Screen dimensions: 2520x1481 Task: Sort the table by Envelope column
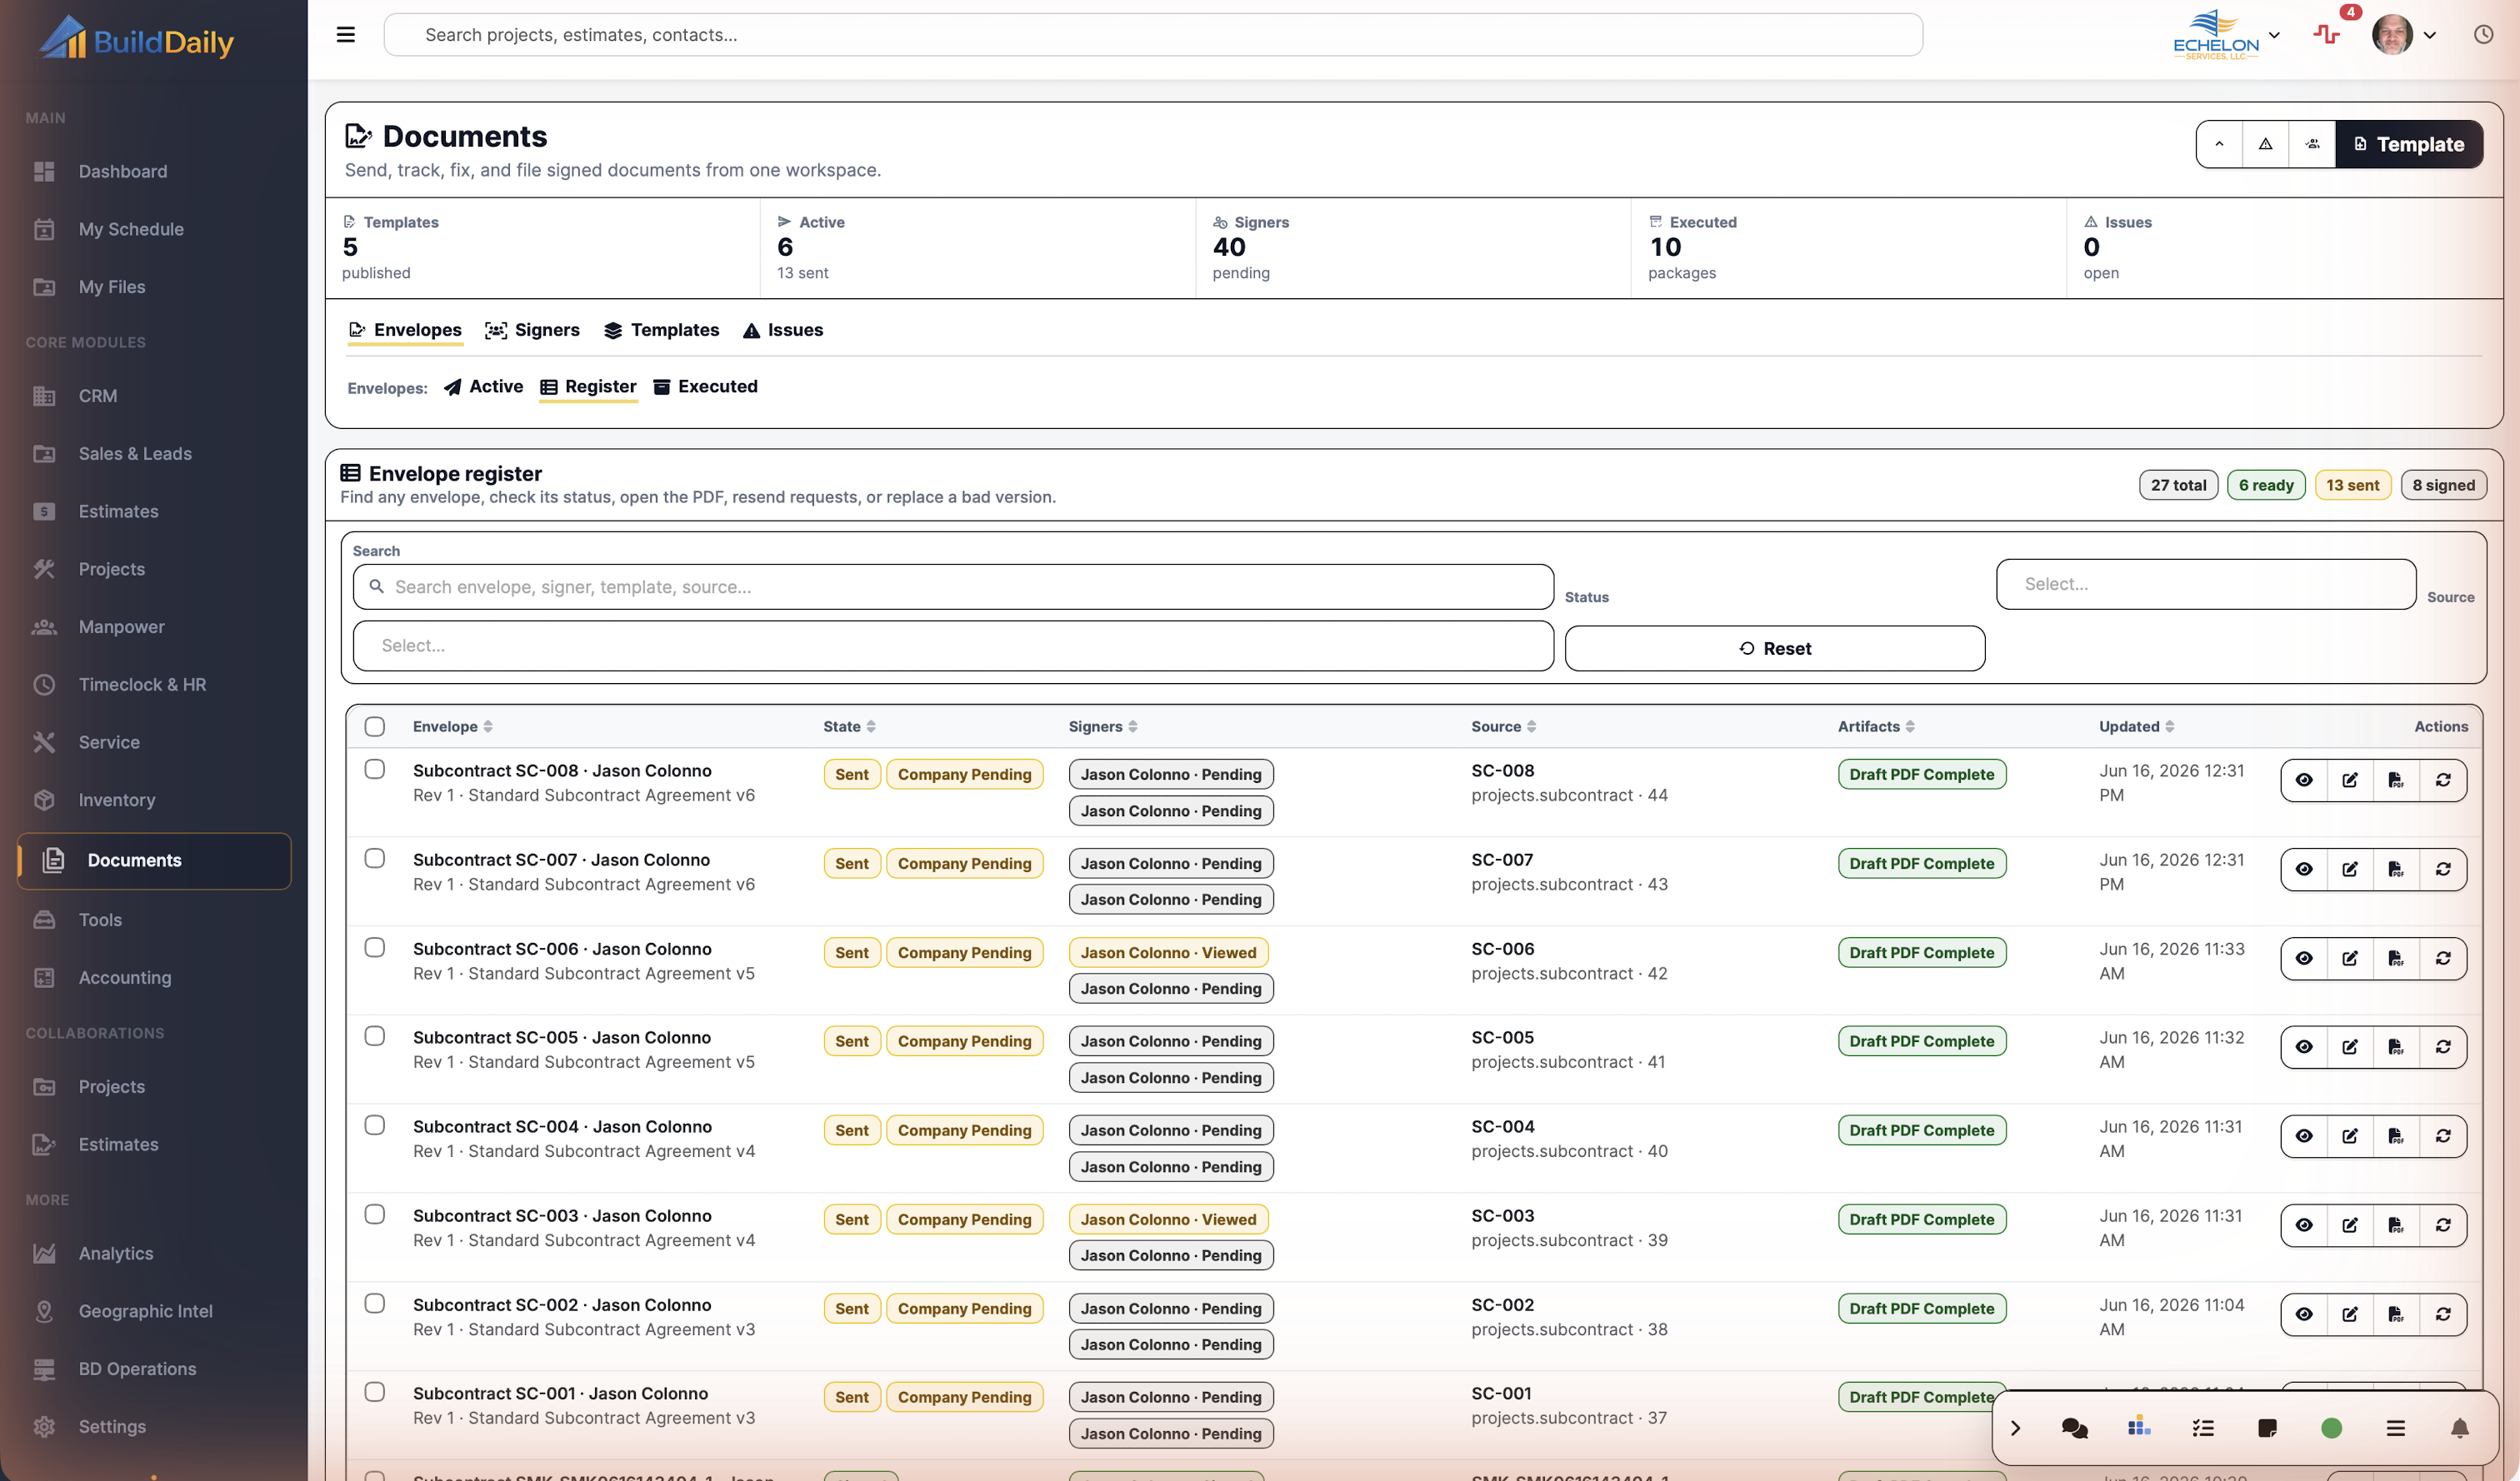[452, 726]
